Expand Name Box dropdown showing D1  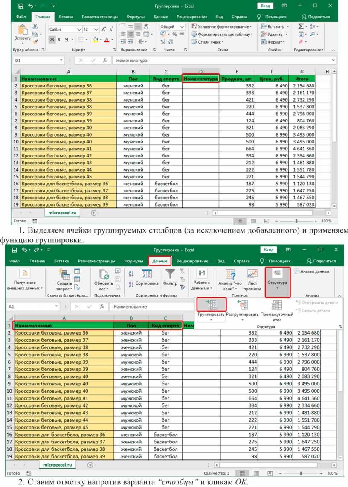pyautogui.click(x=61, y=61)
